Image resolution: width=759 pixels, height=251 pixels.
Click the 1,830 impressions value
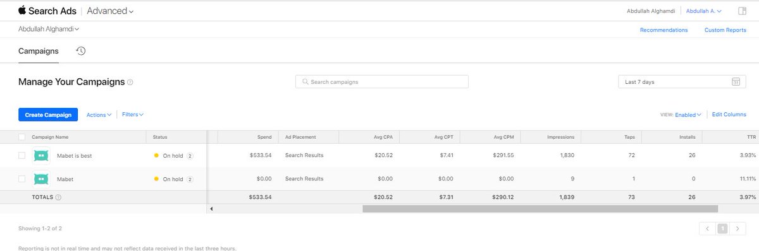point(567,156)
